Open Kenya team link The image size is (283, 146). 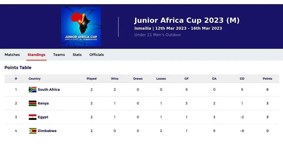click(43, 103)
